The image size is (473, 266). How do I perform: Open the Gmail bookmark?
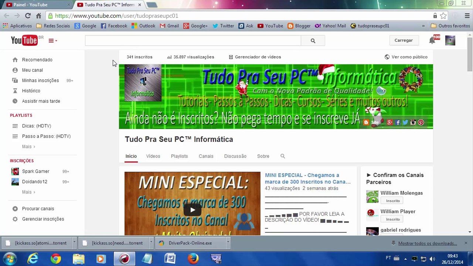169,26
